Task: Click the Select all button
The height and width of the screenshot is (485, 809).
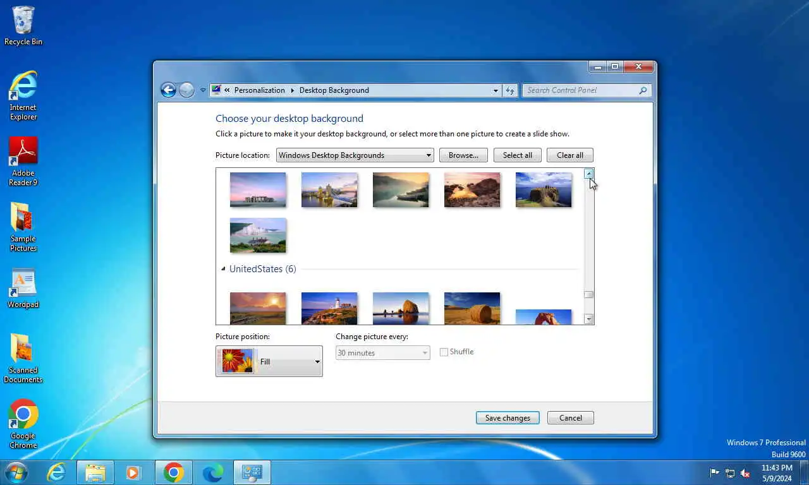Action: pos(518,155)
